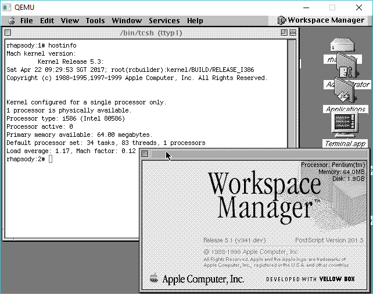Open the Tools menu
This screenshot has width=373, height=294.
click(95, 20)
